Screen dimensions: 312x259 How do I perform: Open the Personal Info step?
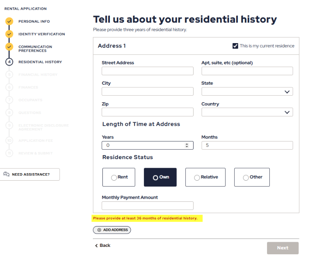click(34, 21)
